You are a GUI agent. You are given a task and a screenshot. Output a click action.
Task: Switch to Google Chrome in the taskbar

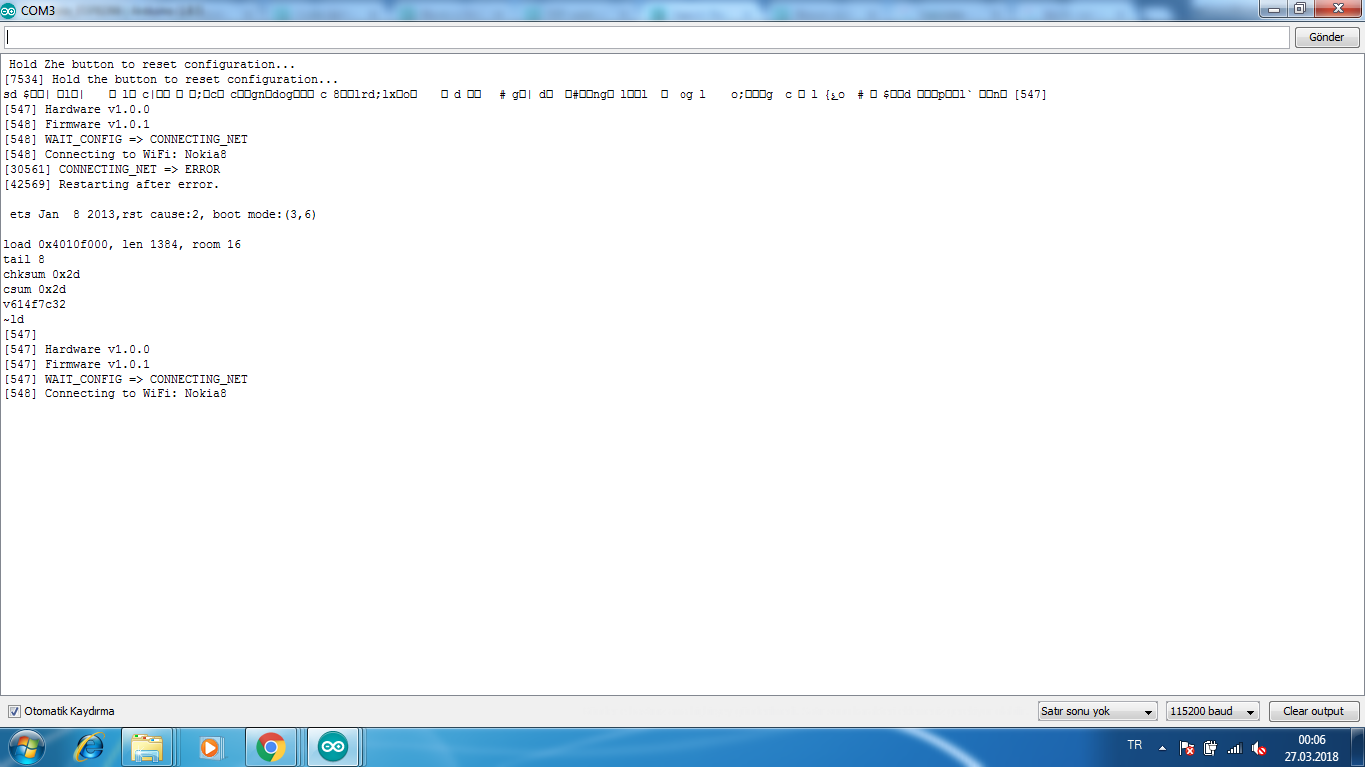[x=271, y=747]
